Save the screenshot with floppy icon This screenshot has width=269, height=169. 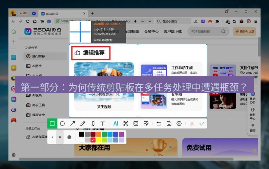[169, 123]
